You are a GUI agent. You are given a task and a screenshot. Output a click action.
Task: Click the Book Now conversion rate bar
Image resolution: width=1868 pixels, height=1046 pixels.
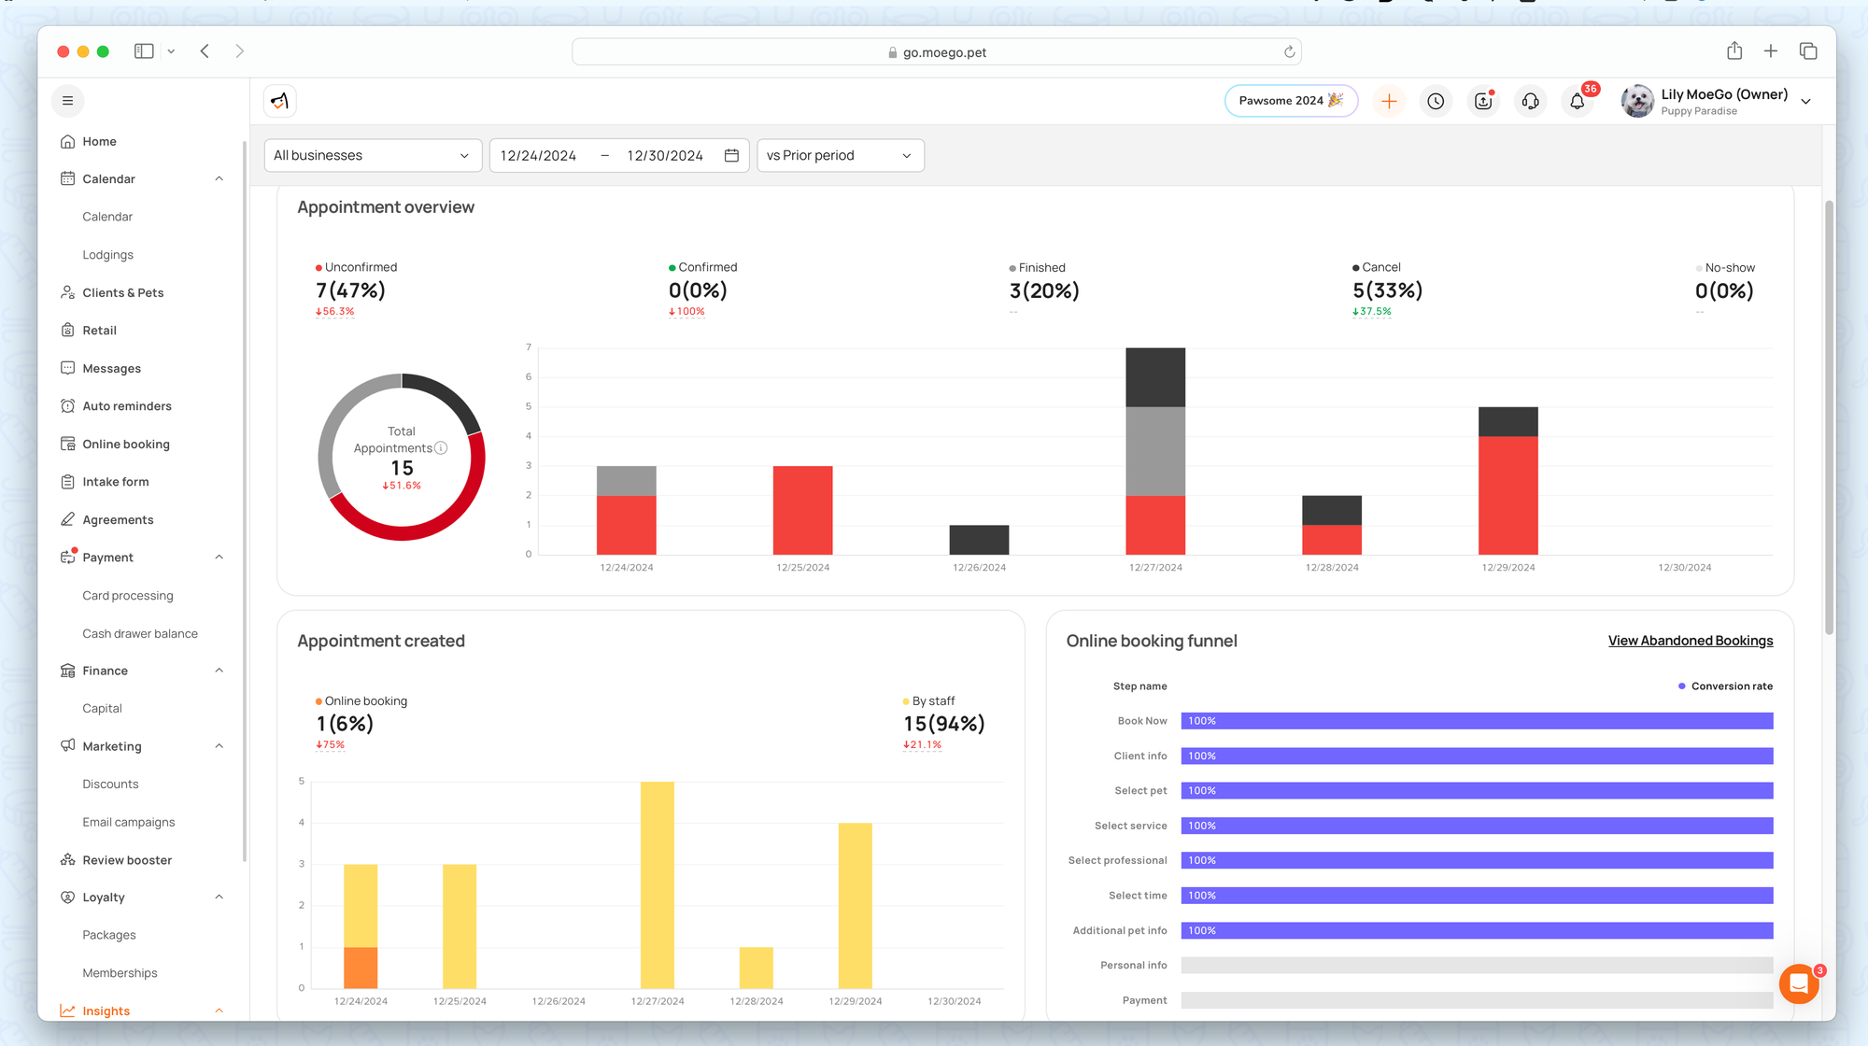[x=1476, y=721]
